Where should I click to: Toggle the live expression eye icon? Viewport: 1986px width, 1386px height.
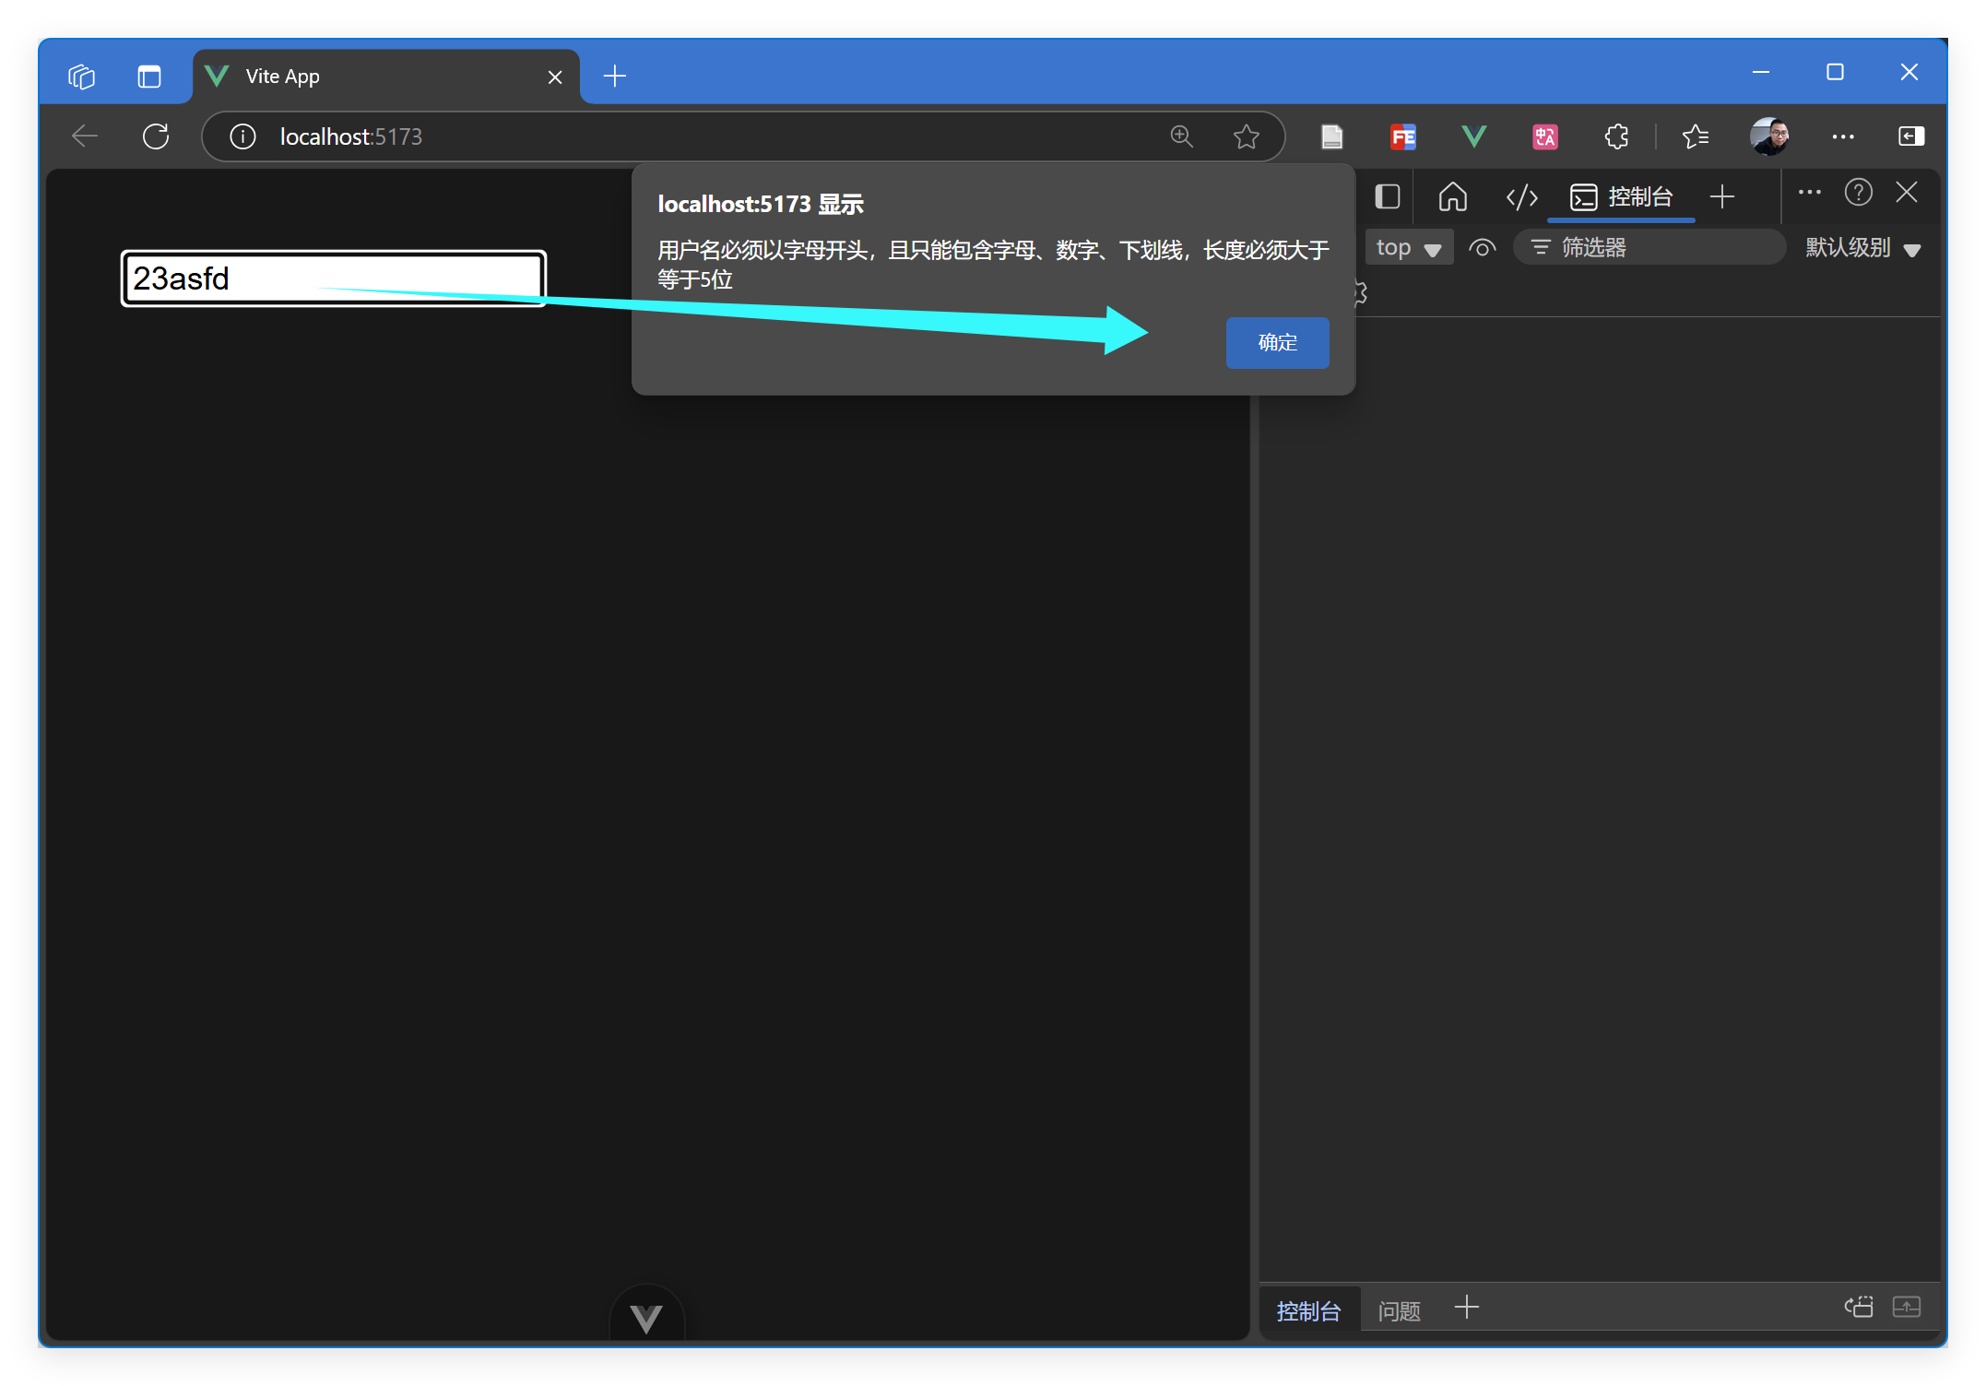coord(1482,247)
